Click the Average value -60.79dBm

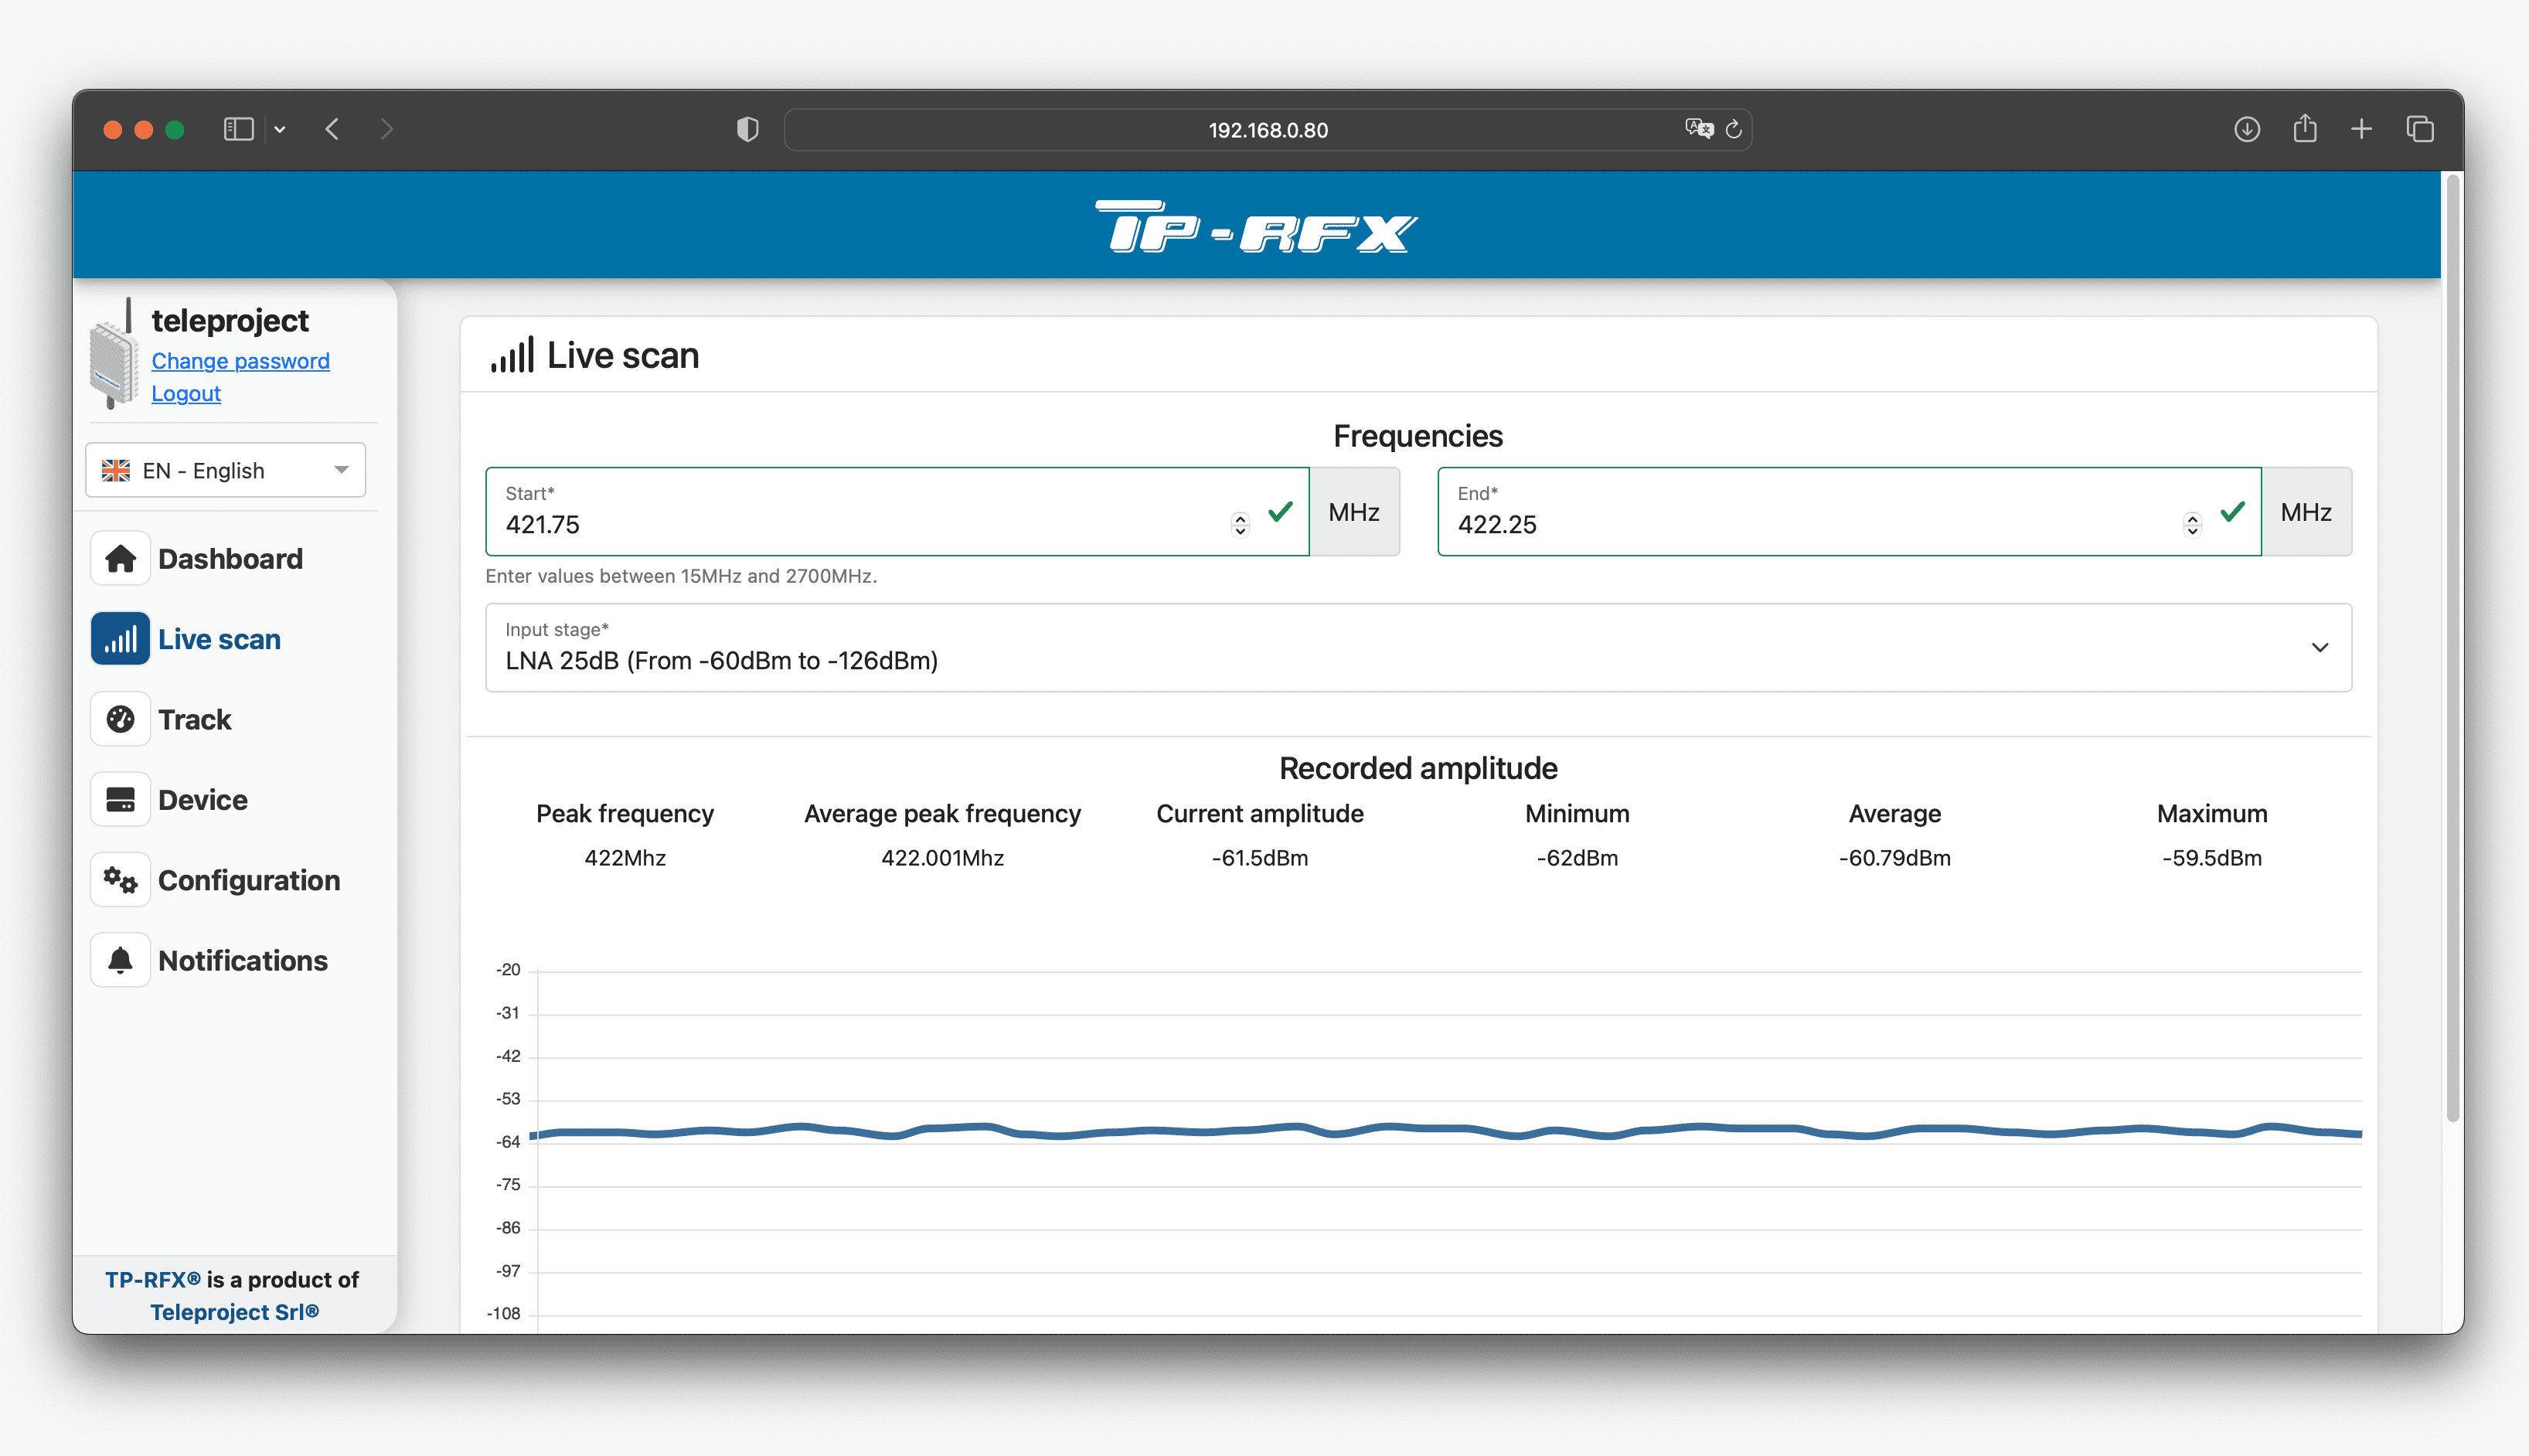click(1894, 858)
